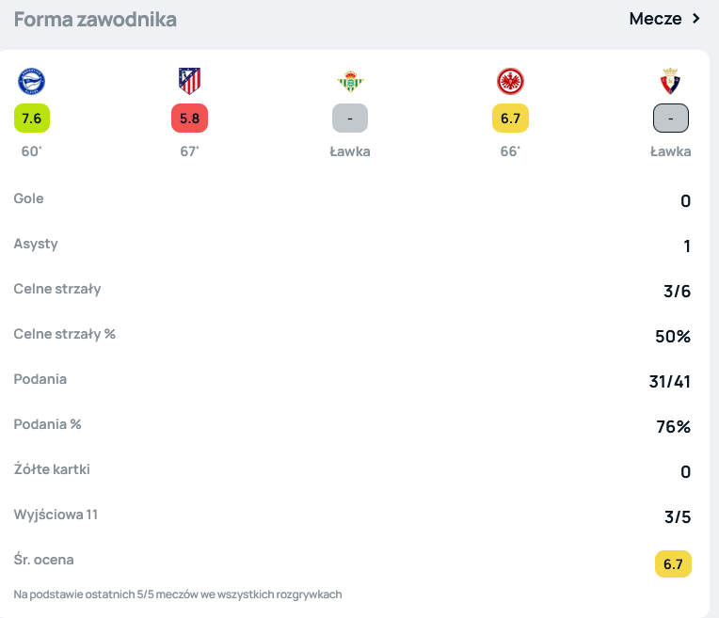The height and width of the screenshot is (618, 719).
Task: Open the Mecze matches link
Action: (655, 19)
